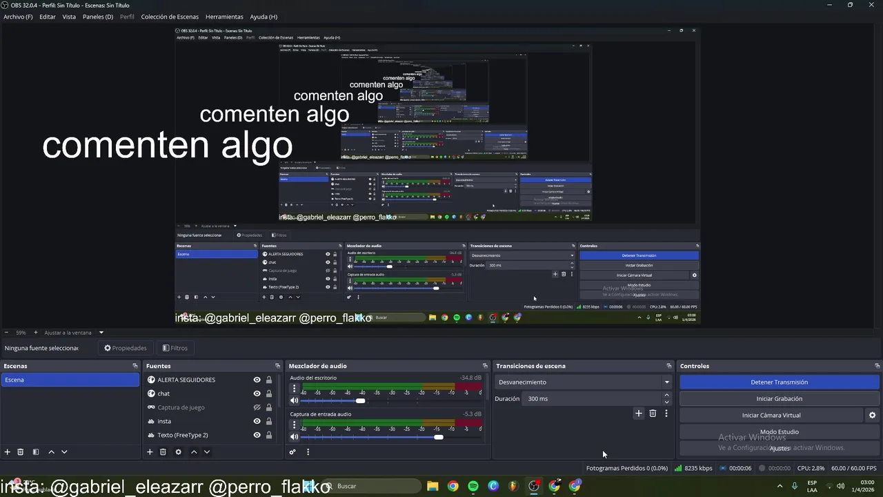
Task: Open the Paneles menu
Action: click(98, 17)
